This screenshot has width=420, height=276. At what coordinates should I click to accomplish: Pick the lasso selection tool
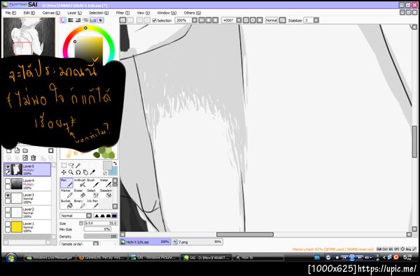click(x=71, y=166)
